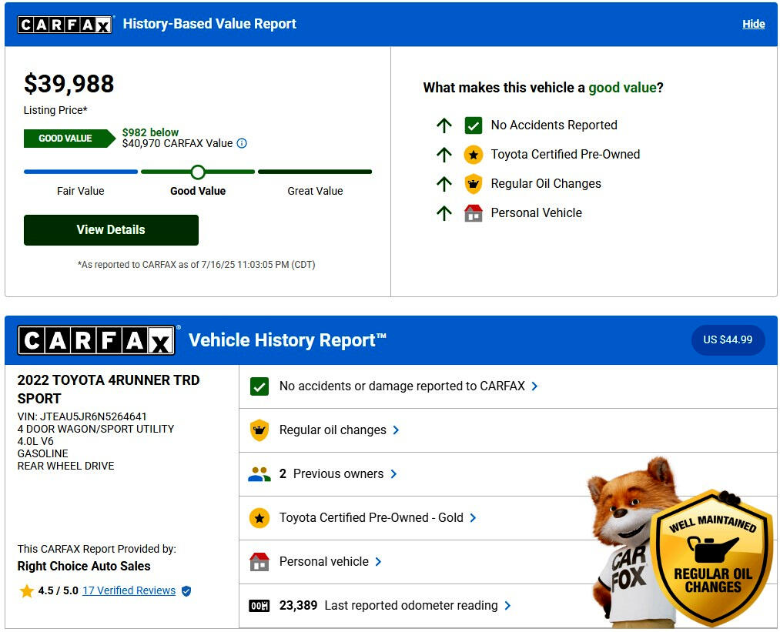
Task: Click REAR WHEEL DRIVE text
Action: tap(65, 466)
